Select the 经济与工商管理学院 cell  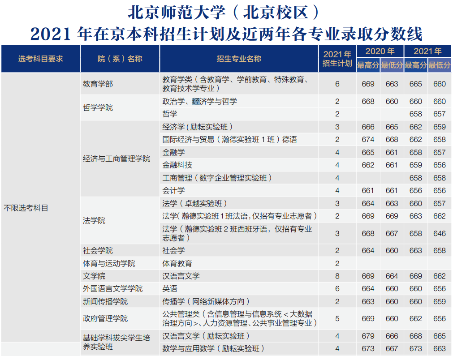click(x=116, y=159)
